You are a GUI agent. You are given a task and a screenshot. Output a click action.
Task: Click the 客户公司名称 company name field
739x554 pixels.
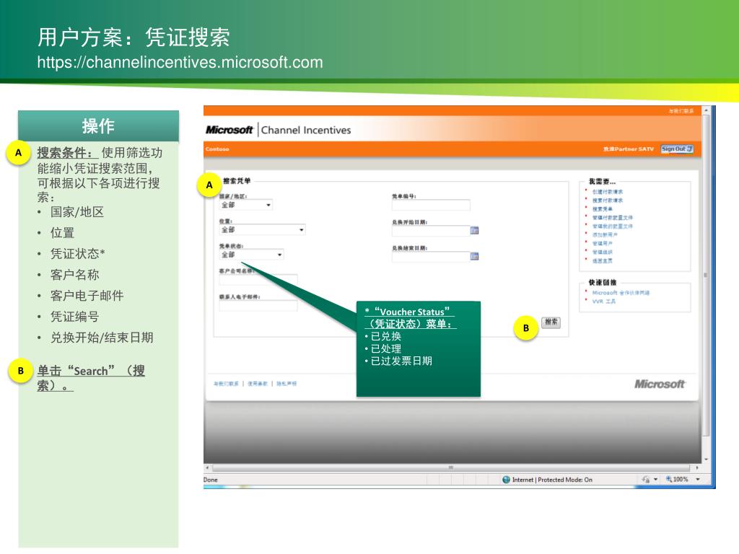(x=258, y=280)
